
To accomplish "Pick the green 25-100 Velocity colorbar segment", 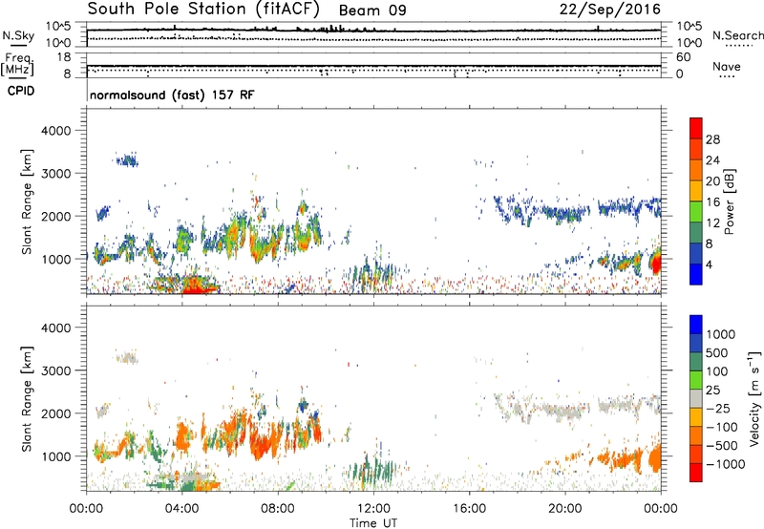I will click(x=696, y=380).
